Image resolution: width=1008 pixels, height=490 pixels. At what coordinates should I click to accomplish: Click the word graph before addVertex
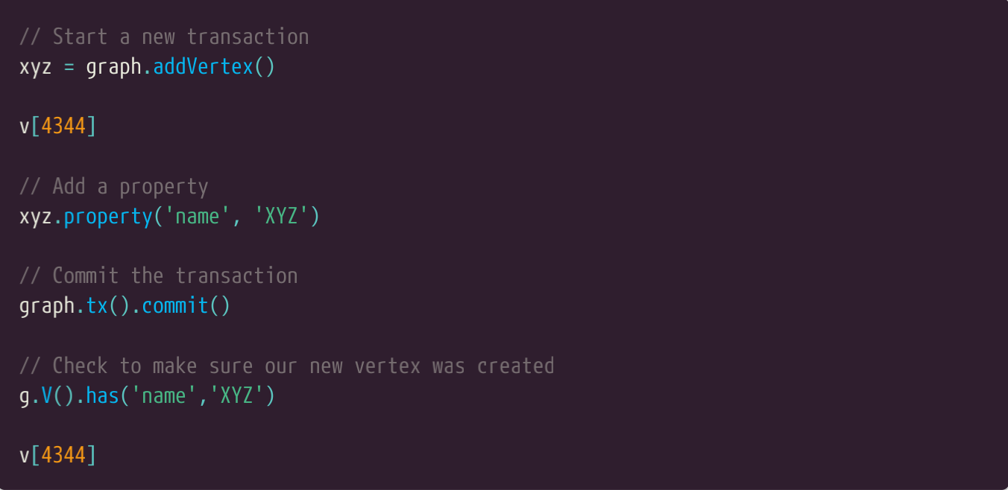113,67
